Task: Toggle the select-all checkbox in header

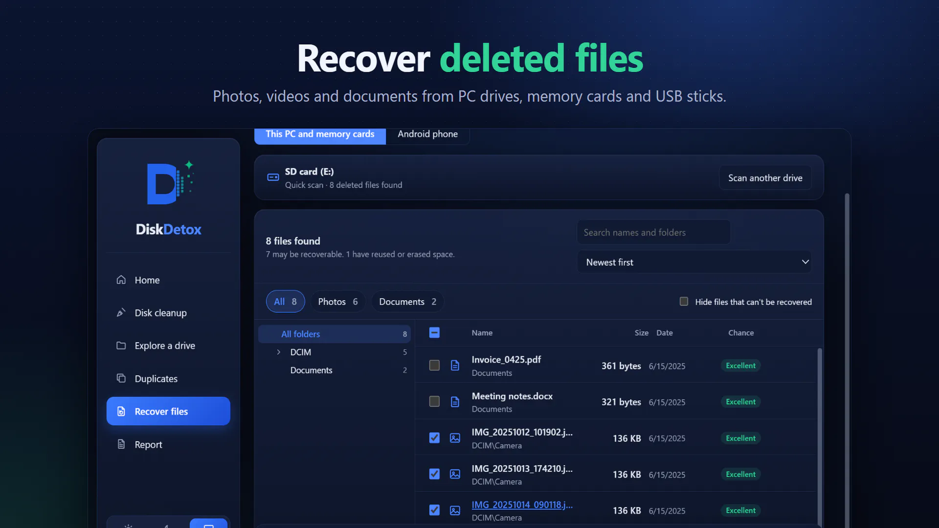Action: tap(434, 332)
